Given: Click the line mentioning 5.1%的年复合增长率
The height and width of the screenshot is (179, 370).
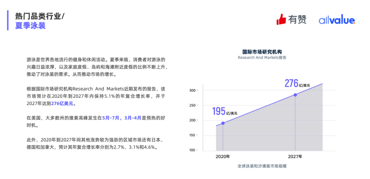Looking at the screenshot, I should pos(96,96).
